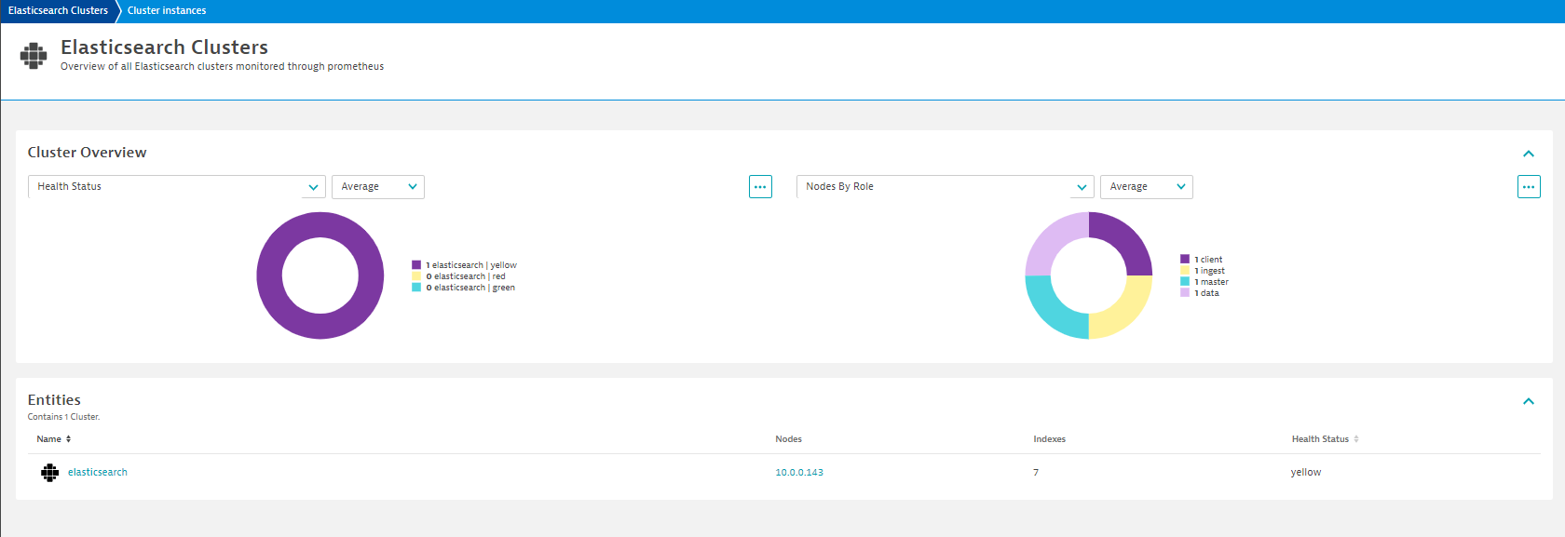
Task: Click the yellow health status cell
Action: pyautogui.click(x=1306, y=473)
